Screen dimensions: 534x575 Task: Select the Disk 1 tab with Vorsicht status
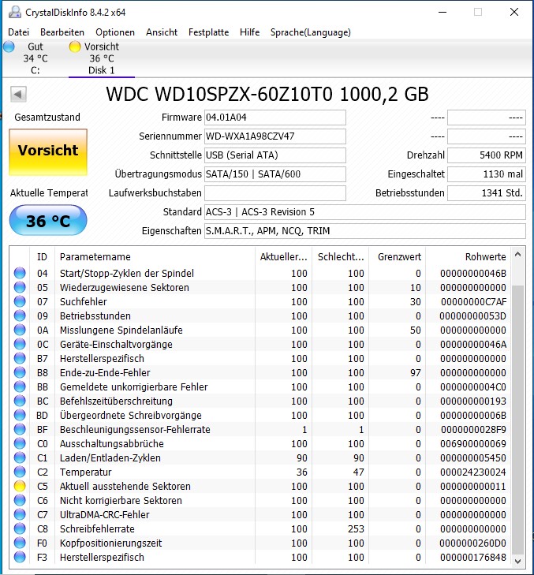point(102,58)
